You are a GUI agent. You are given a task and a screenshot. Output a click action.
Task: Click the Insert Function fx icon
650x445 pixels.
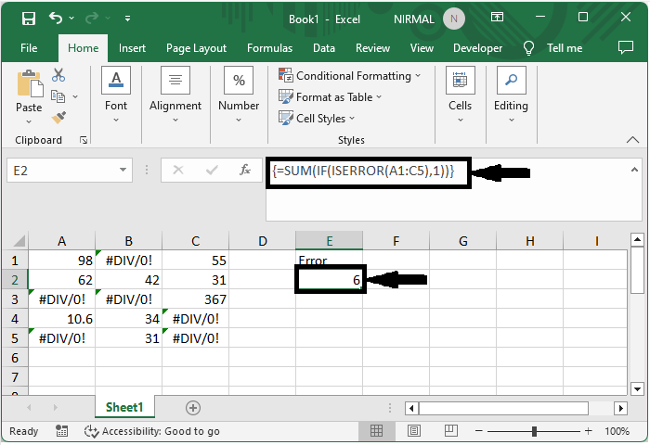[x=245, y=171]
